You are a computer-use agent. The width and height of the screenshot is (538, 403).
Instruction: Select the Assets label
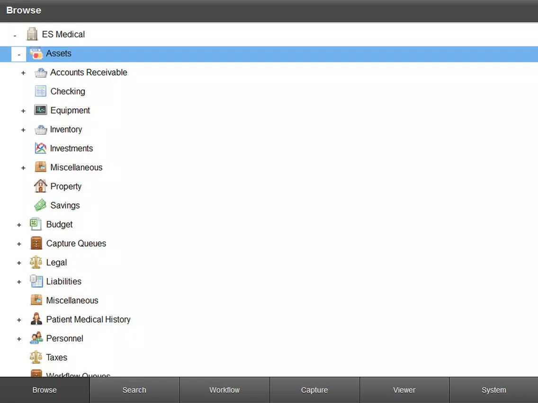coord(59,53)
